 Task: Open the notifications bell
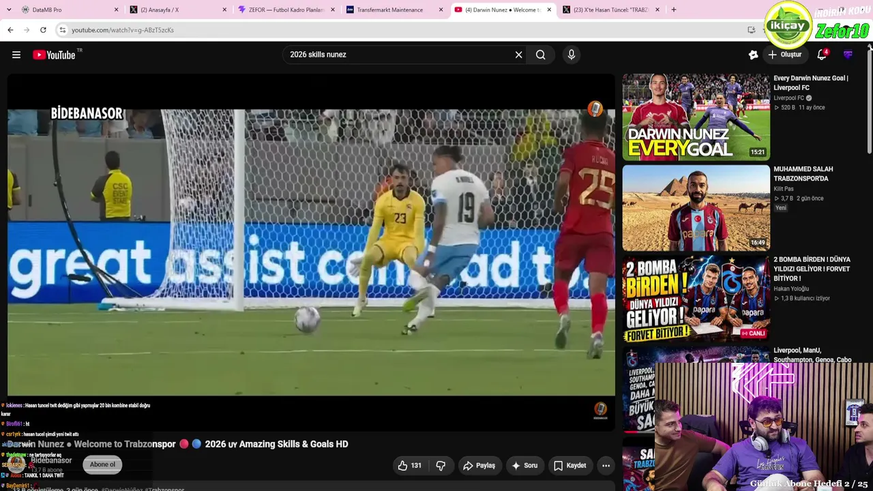[x=822, y=55]
